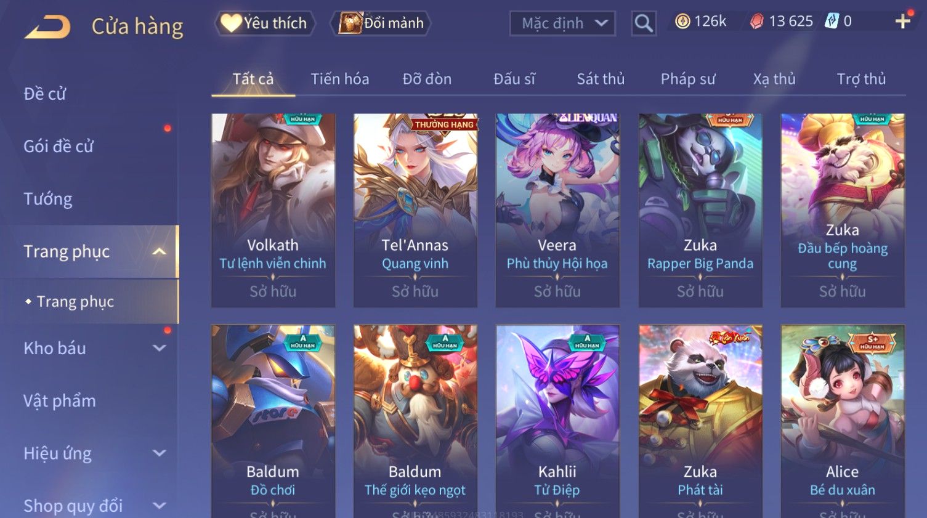This screenshot has width=927, height=518.
Task: Switch to the Sát thủ tab
Action: [601, 79]
